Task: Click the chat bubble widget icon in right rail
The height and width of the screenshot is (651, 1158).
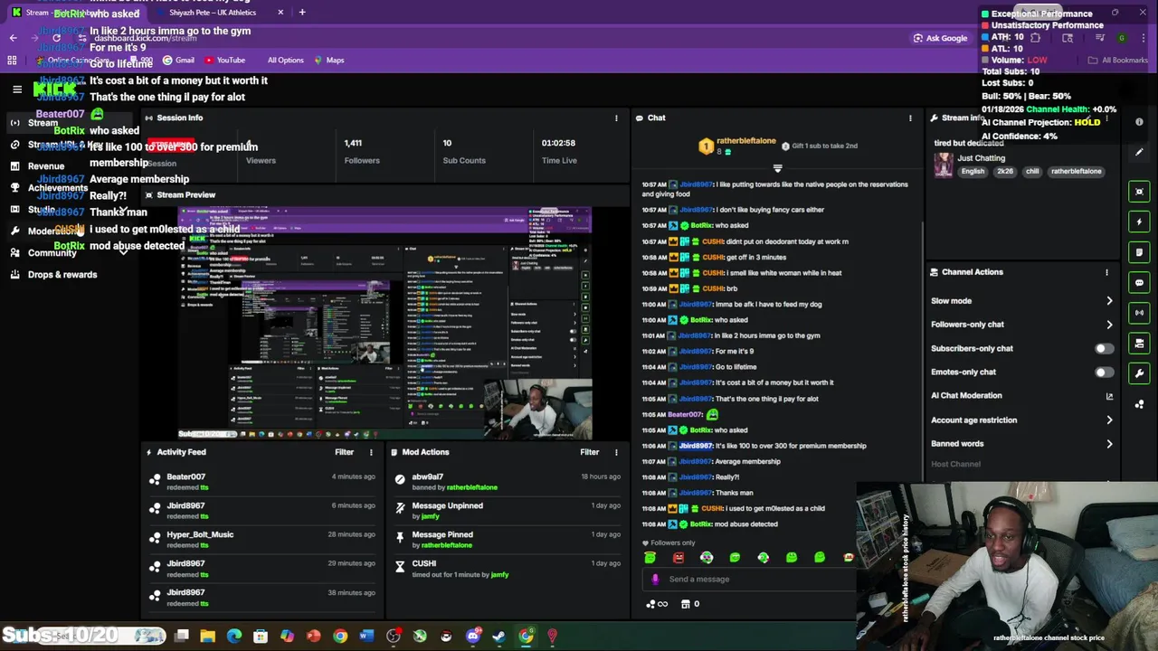Action: tap(1139, 283)
